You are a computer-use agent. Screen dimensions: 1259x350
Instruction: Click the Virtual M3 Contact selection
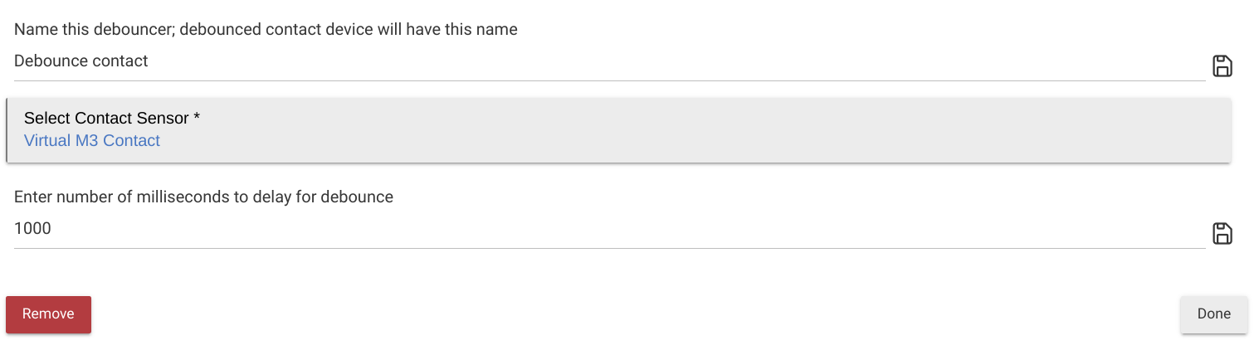coord(92,141)
